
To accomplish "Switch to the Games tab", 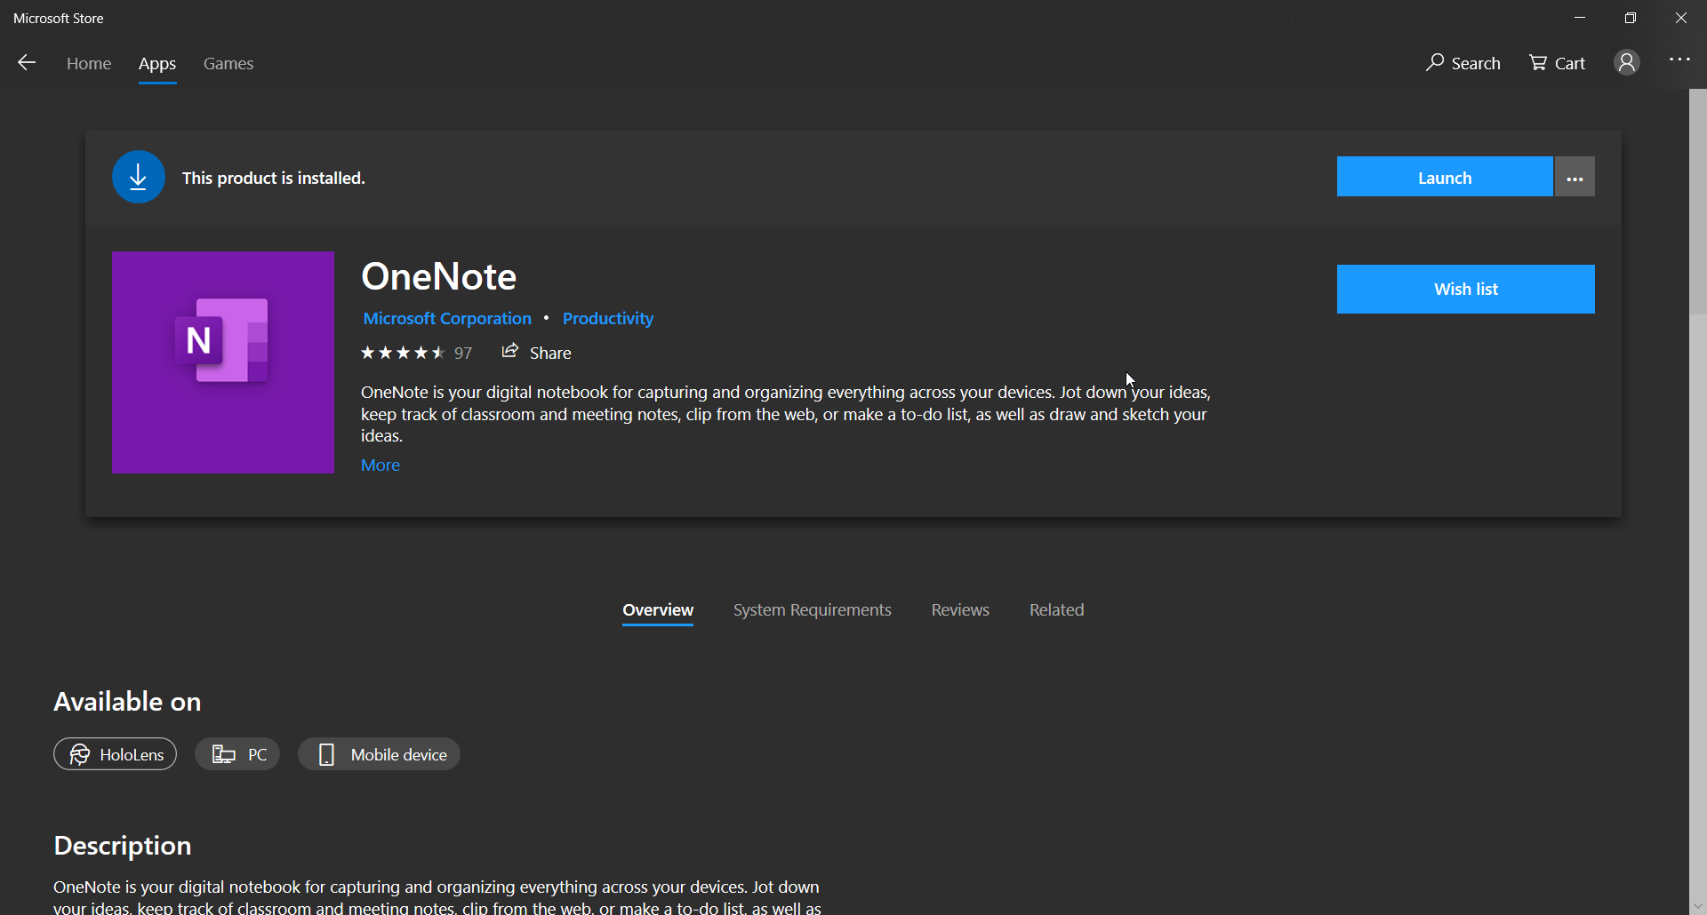I will tap(228, 63).
